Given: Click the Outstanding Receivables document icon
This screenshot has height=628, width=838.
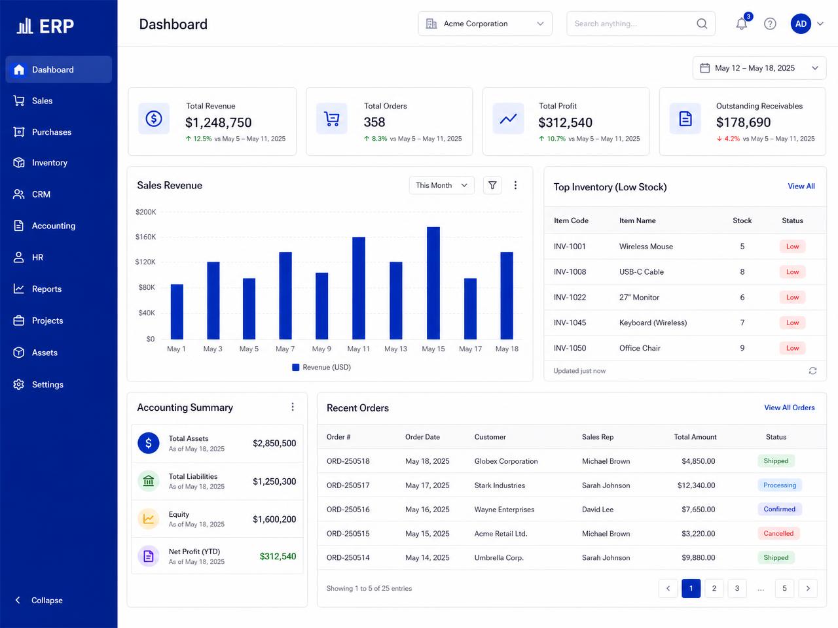Looking at the screenshot, I should click(x=685, y=118).
